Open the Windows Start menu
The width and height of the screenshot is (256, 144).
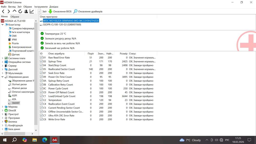[5, 140]
